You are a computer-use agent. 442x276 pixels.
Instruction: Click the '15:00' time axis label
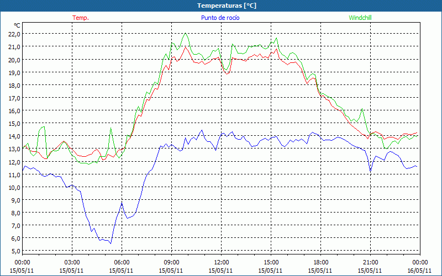[x=271, y=262]
